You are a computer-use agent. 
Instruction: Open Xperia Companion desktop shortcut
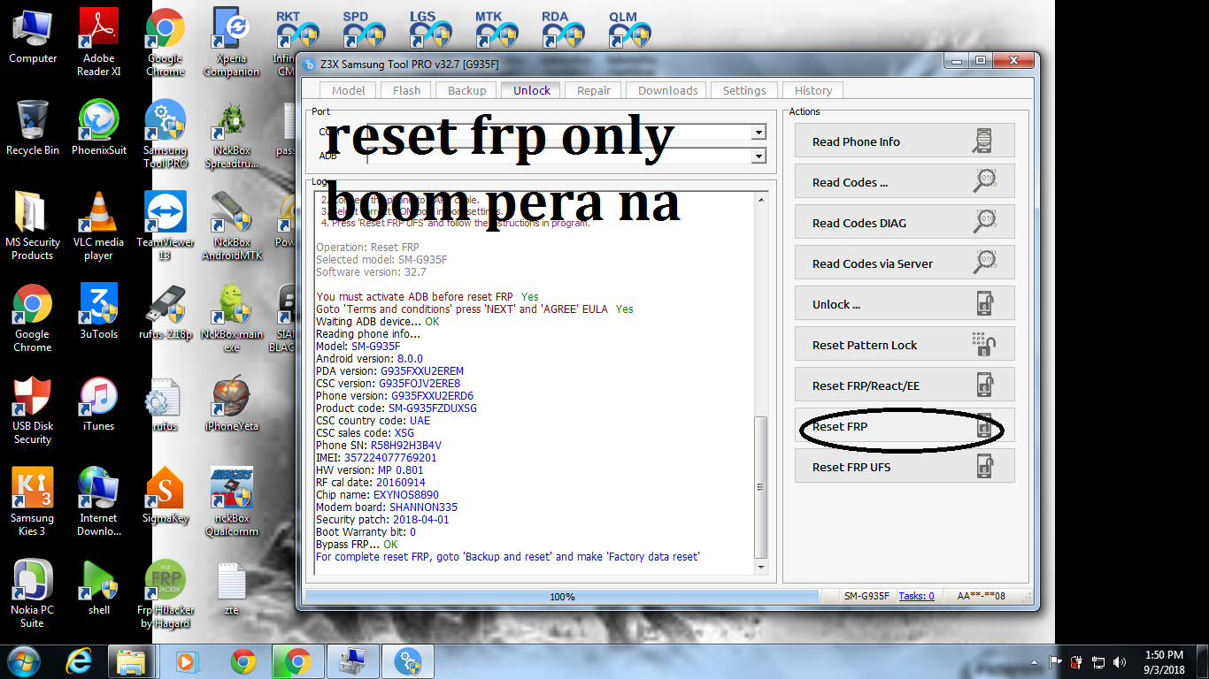click(232, 42)
